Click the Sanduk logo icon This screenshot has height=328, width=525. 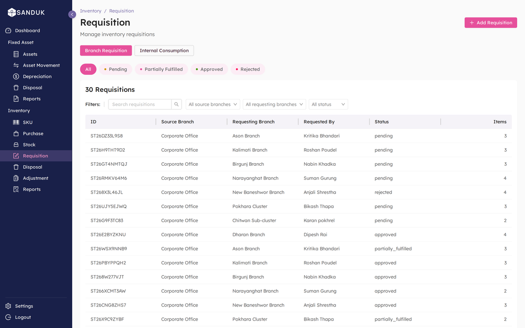(12, 13)
